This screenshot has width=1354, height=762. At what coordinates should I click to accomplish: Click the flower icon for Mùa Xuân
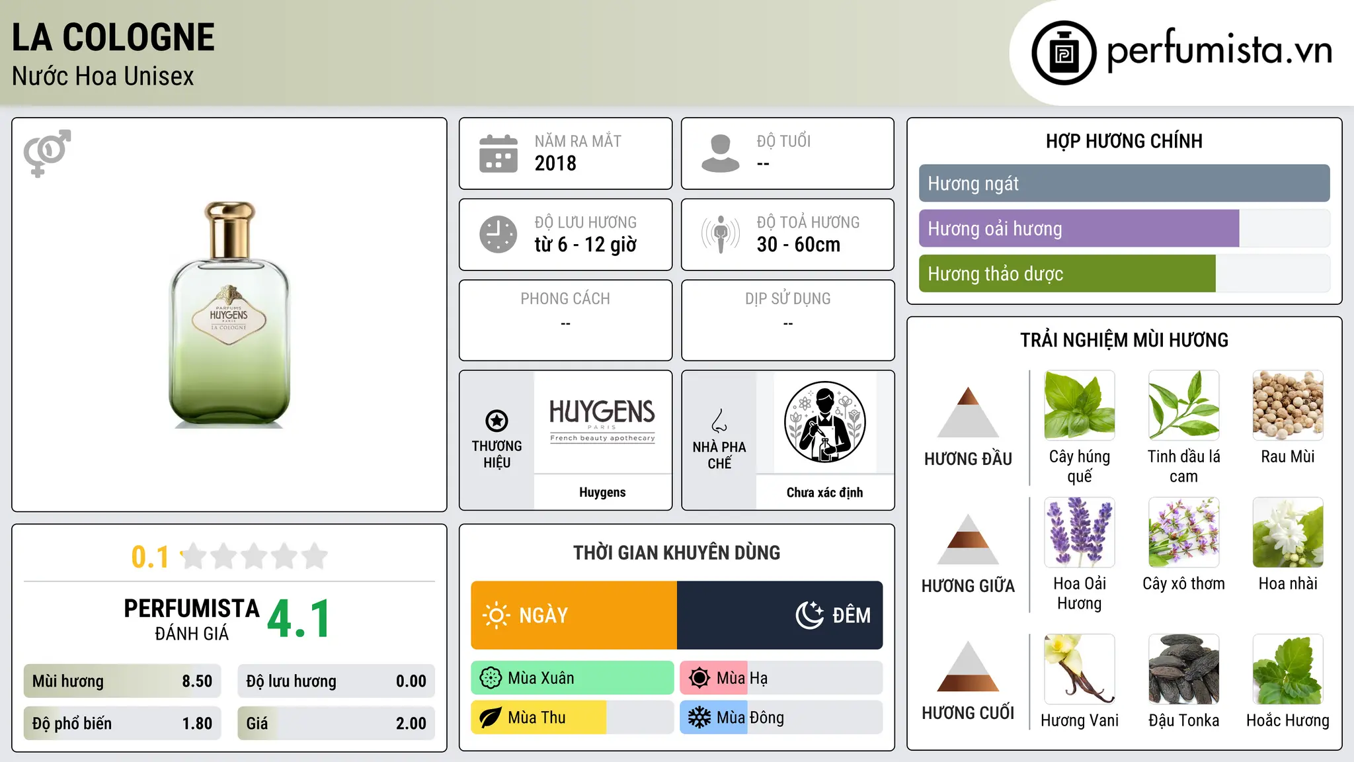491,678
